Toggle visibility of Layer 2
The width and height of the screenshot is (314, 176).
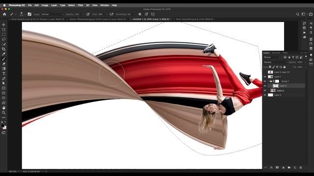pos(265,90)
